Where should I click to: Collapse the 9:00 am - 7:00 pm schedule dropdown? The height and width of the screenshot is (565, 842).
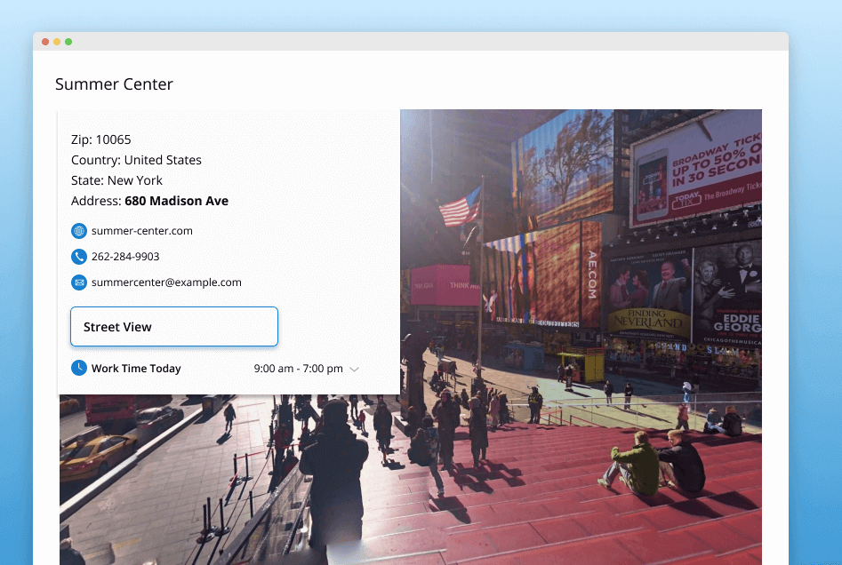[x=355, y=369]
